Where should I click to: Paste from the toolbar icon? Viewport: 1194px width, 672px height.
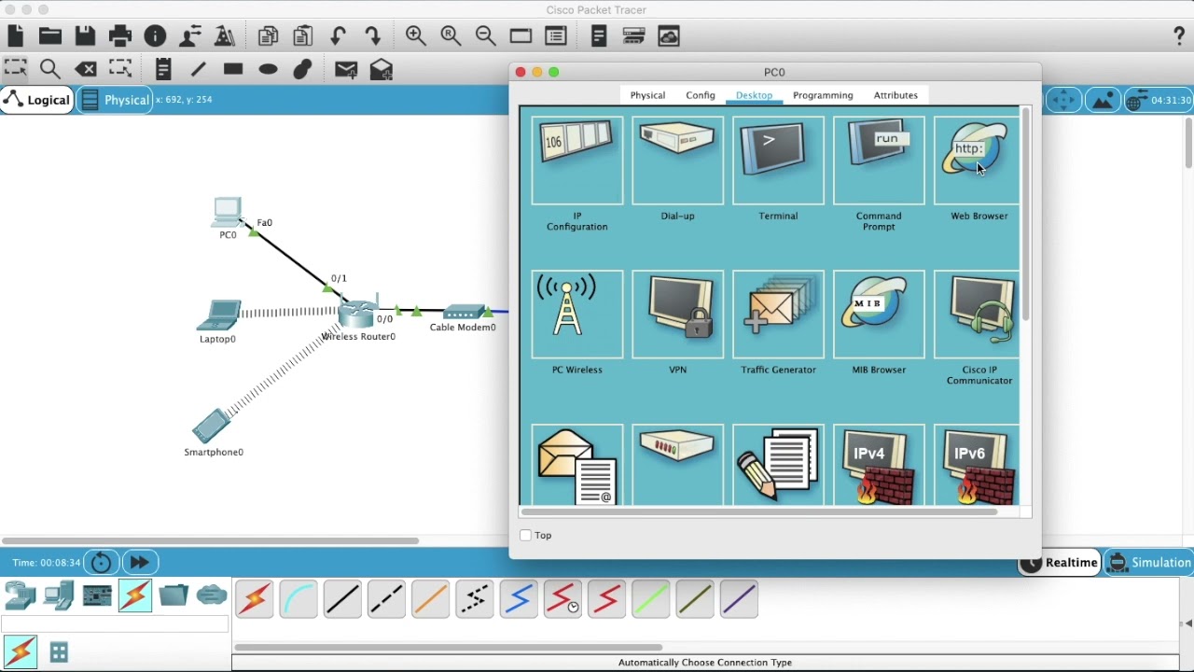pos(303,36)
